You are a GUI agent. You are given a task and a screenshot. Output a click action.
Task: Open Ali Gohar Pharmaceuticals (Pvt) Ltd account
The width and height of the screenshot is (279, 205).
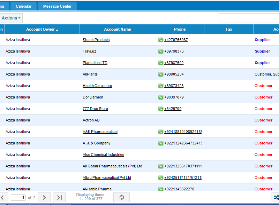click(x=112, y=166)
